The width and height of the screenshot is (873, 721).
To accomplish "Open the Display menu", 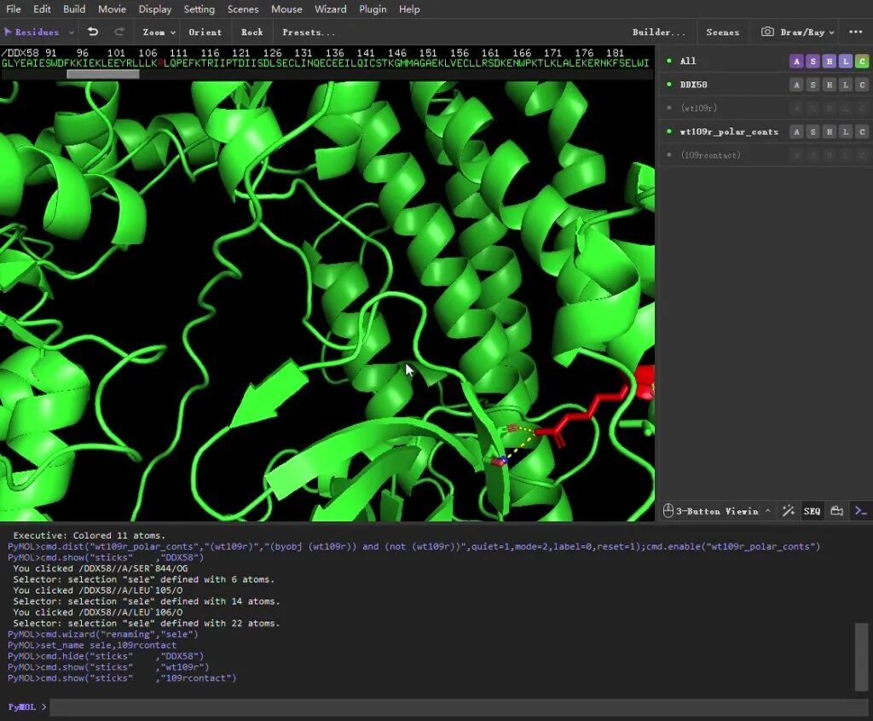I will click(x=155, y=9).
